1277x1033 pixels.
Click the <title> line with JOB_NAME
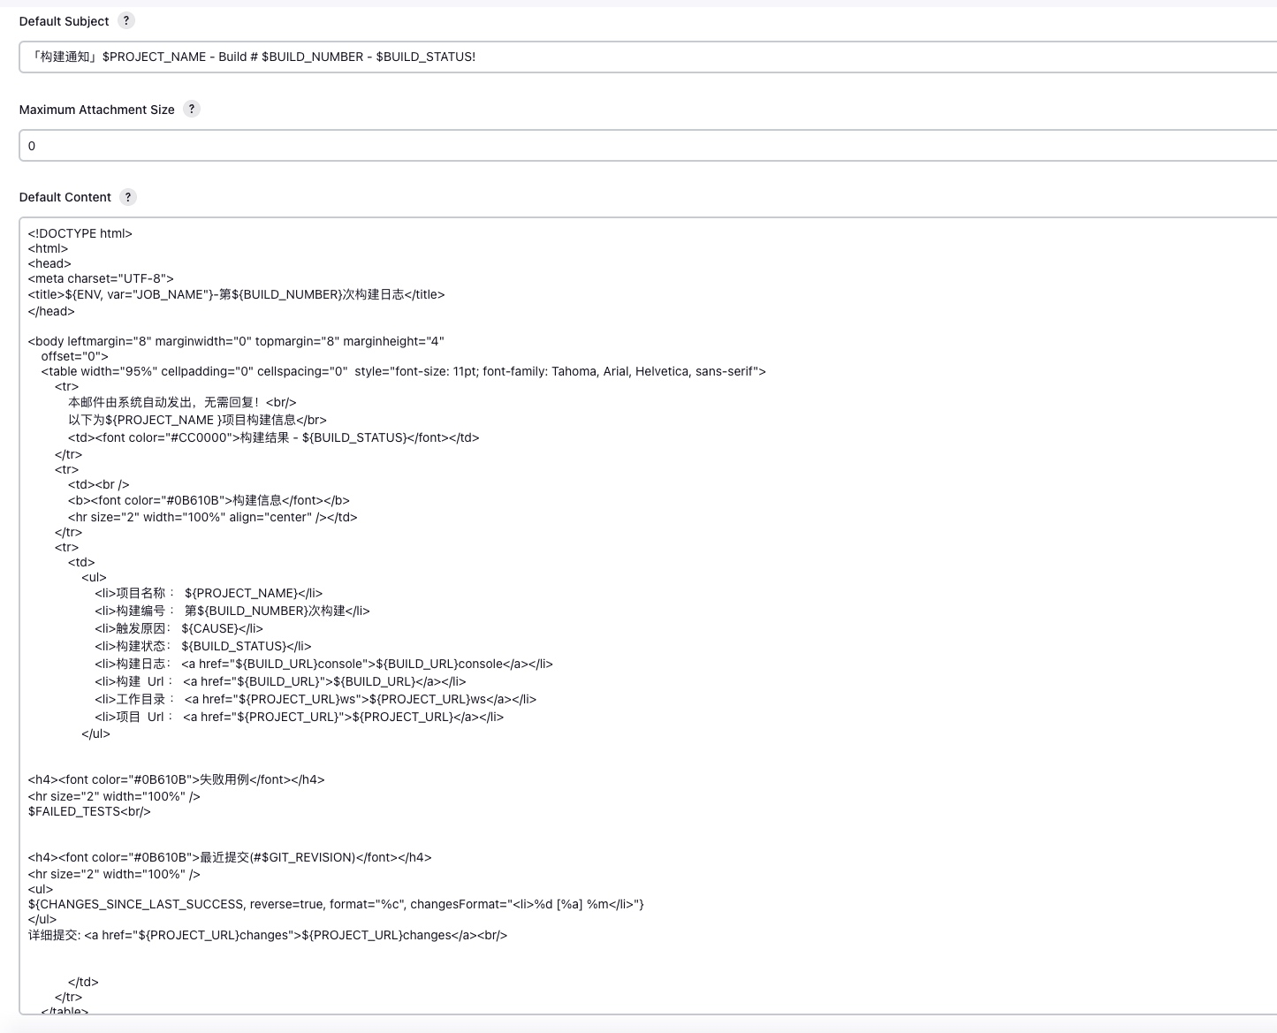click(237, 294)
